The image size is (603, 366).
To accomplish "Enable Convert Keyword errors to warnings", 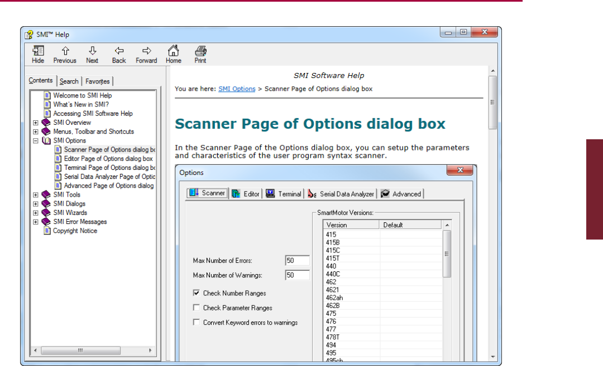I will tap(197, 322).
